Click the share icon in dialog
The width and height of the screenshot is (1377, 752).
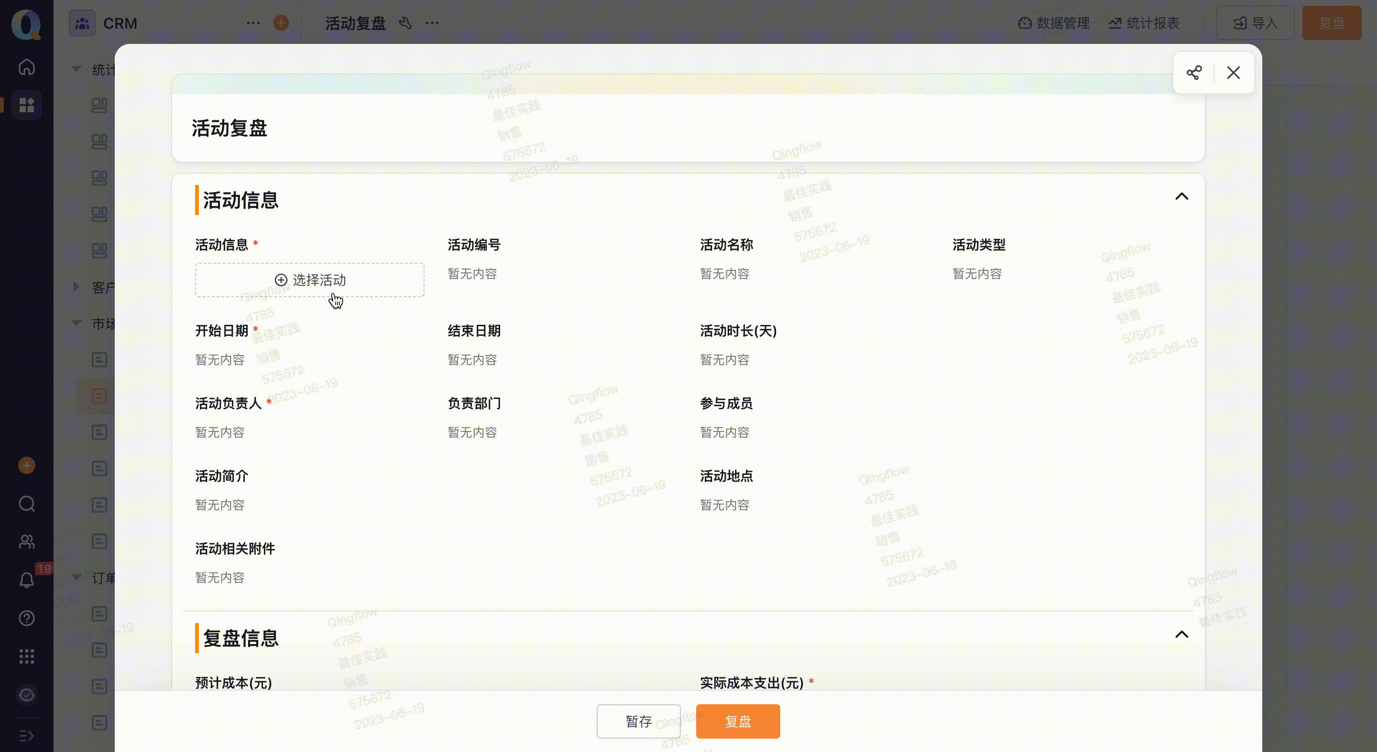point(1194,73)
